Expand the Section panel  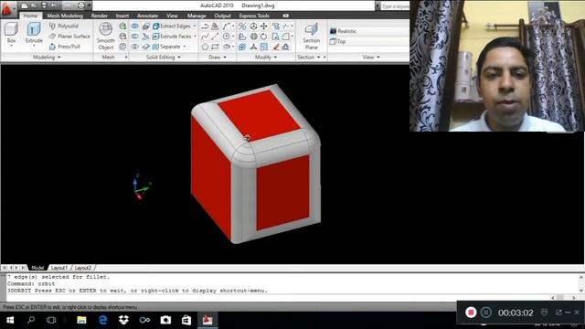pyautogui.click(x=309, y=57)
